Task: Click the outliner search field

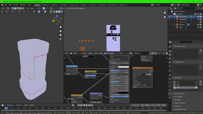Action: 187,8
